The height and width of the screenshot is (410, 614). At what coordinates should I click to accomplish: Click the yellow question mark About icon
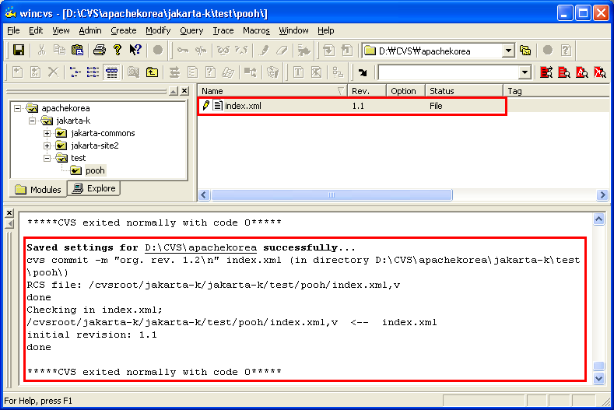[117, 51]
